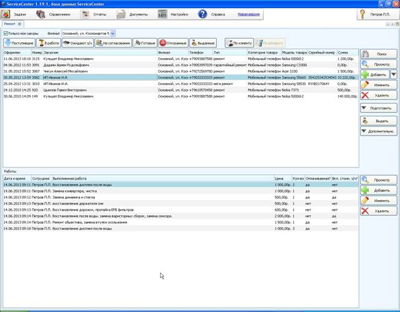Sort orders by the Заказчик column header

tap(100, 53)
